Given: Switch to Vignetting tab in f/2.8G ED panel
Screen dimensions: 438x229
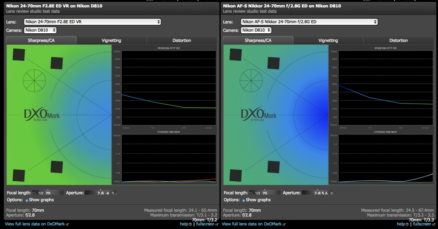Looking at the screenshot, I should click(328, 40).
